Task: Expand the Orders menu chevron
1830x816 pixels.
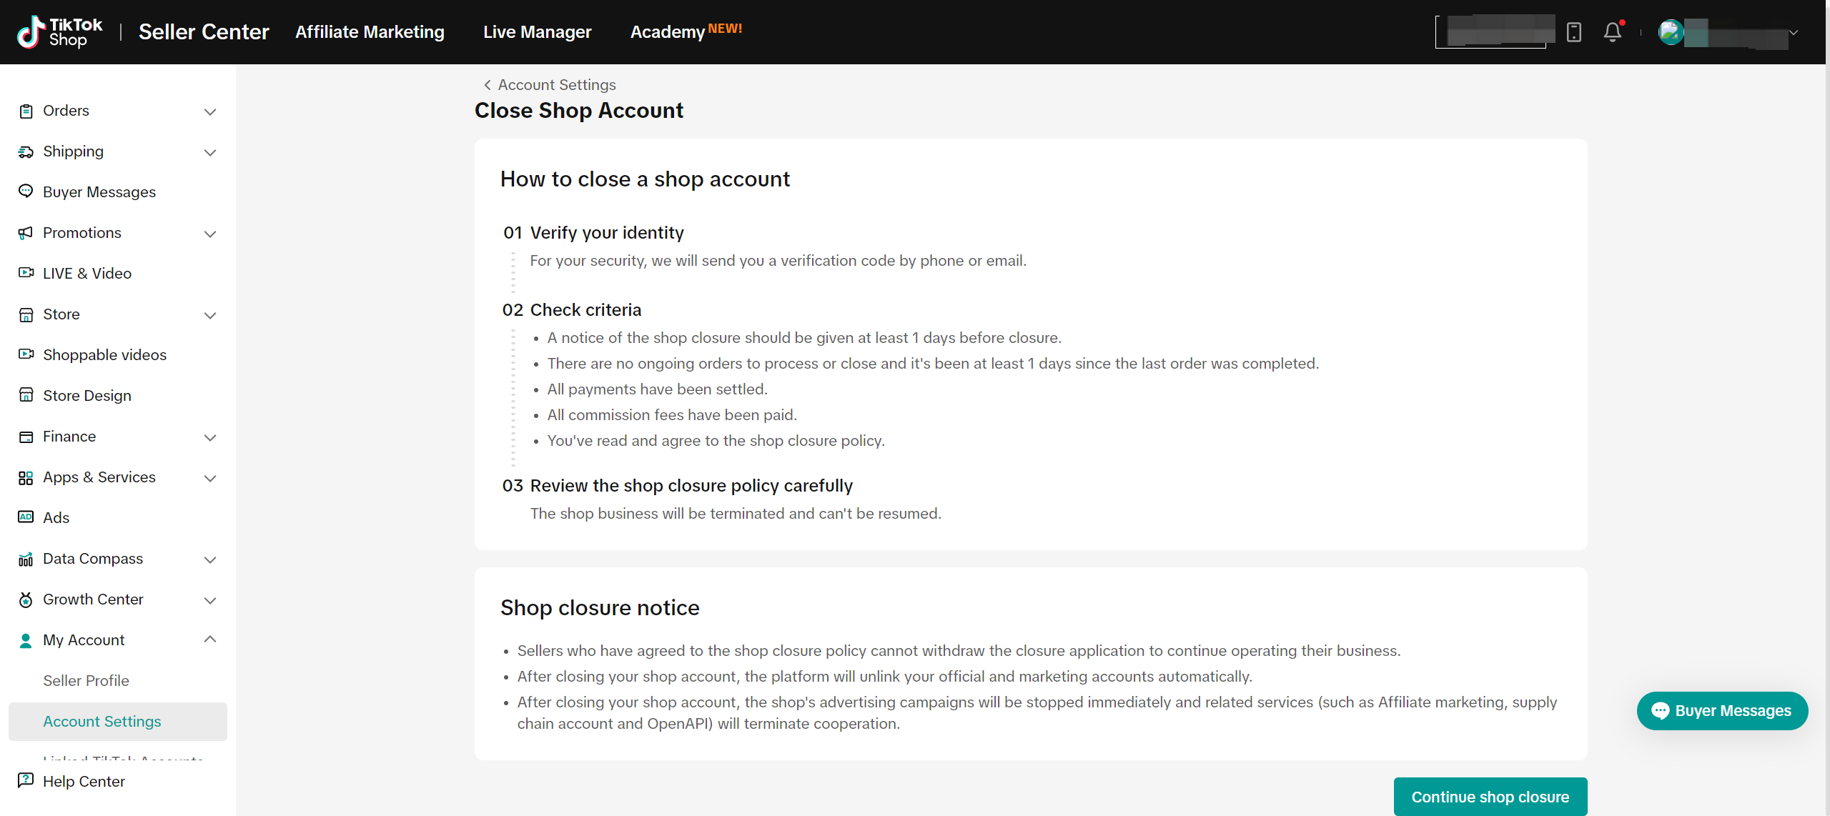Action: point(209,111)
